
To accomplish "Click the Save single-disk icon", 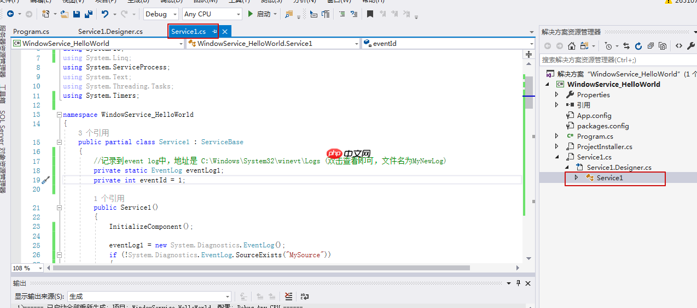I will pos(77,14).
